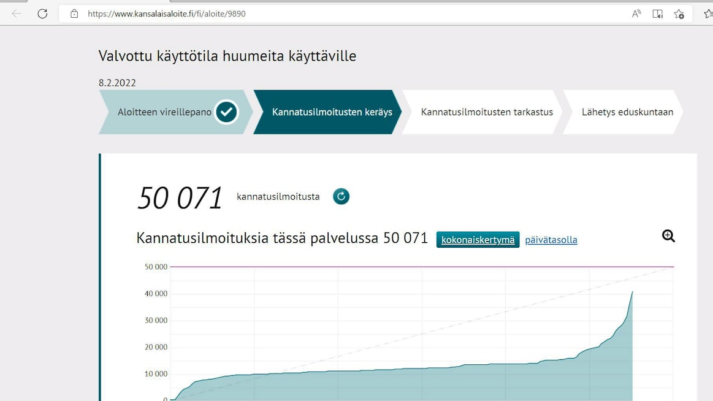Click the 20 000 axis label
Screen dimensions: 713x401
156,348
